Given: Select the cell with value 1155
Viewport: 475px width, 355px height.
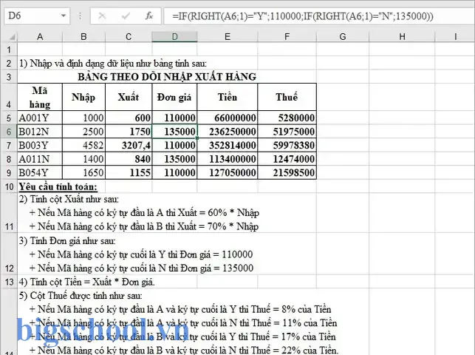Looking at the screenshot, I should (129, 172).
